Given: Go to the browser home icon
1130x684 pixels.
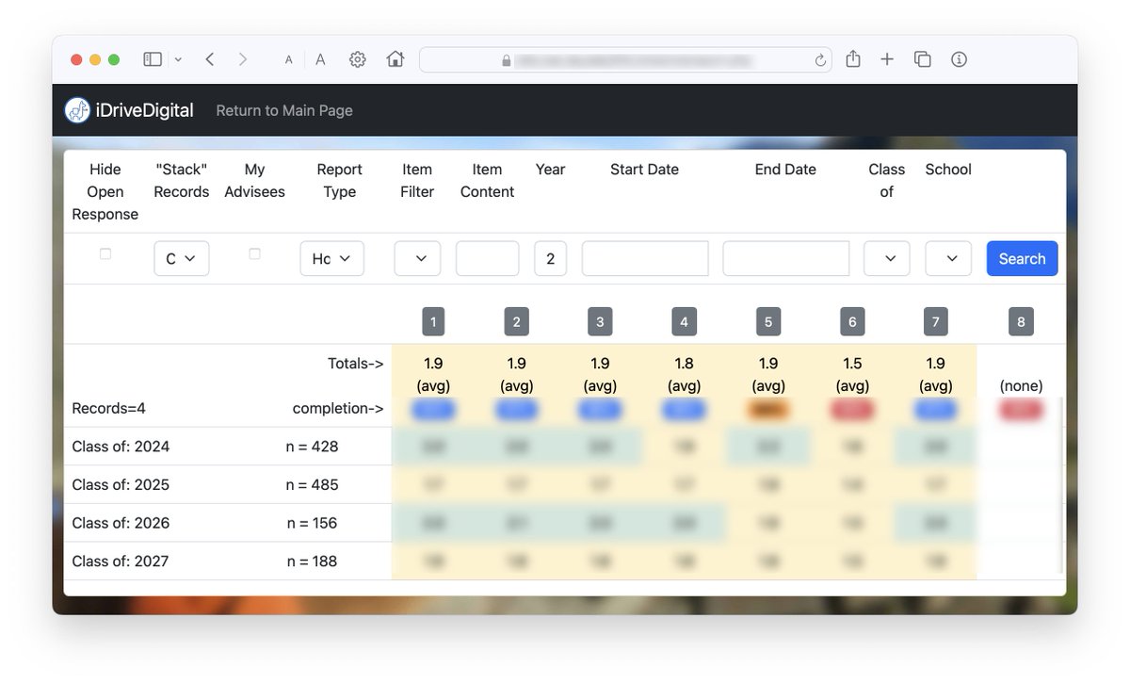Looking at the screenshot, I should coord(395,59).
